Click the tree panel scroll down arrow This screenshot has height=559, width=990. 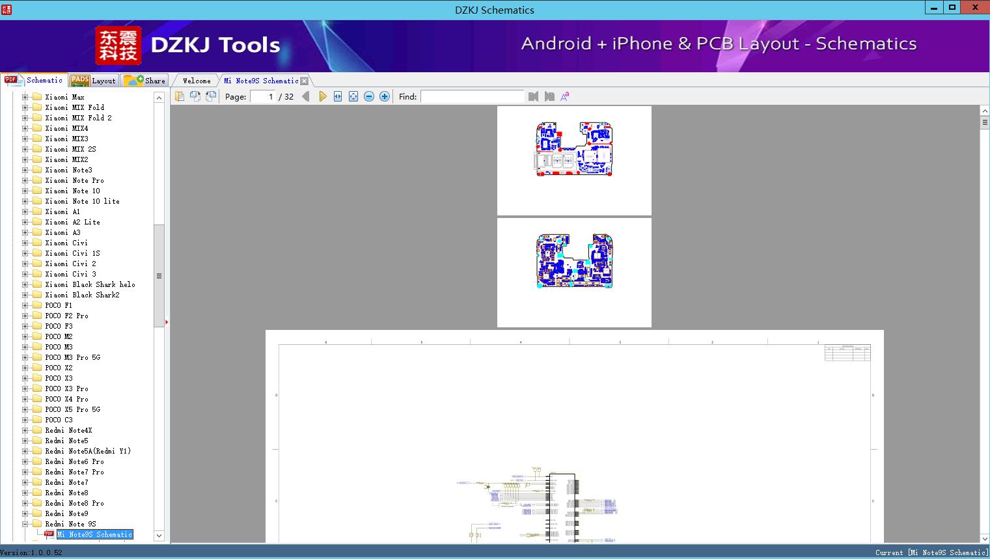click(159, 536)
